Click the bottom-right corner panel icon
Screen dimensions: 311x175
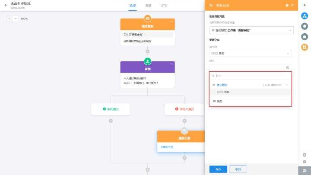coord(305,170)
